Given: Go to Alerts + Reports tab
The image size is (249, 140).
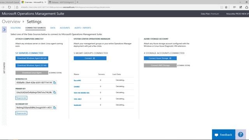Looking at the screenshot, I should pyautogui.click(x=82, y=28).
